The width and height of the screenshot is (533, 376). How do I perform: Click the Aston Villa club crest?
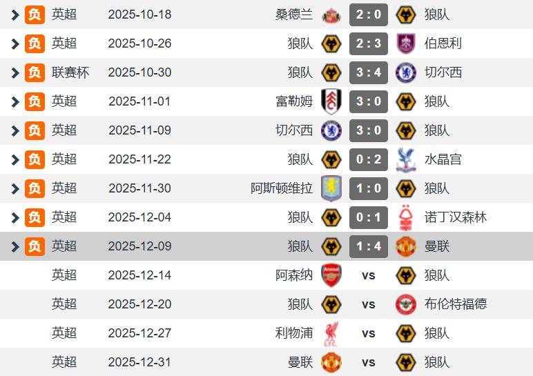point(331,188)
